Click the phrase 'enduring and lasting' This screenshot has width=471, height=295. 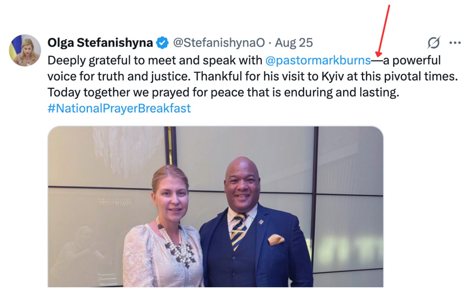341,92
